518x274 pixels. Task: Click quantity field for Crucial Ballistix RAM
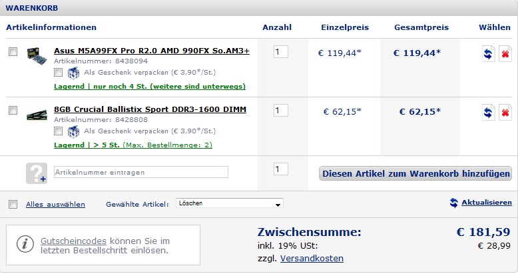(x=281, y=110)
